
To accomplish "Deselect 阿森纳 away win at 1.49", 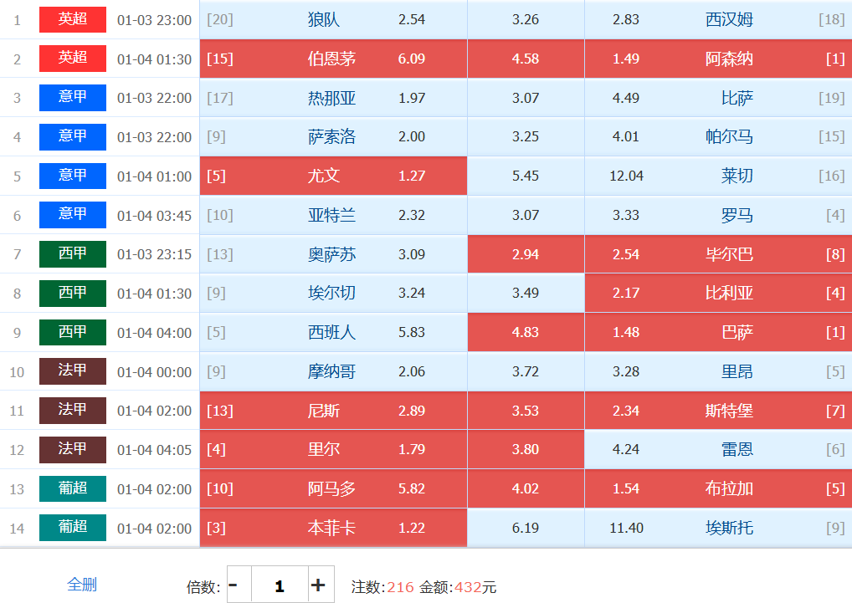I will click(717, 59).
